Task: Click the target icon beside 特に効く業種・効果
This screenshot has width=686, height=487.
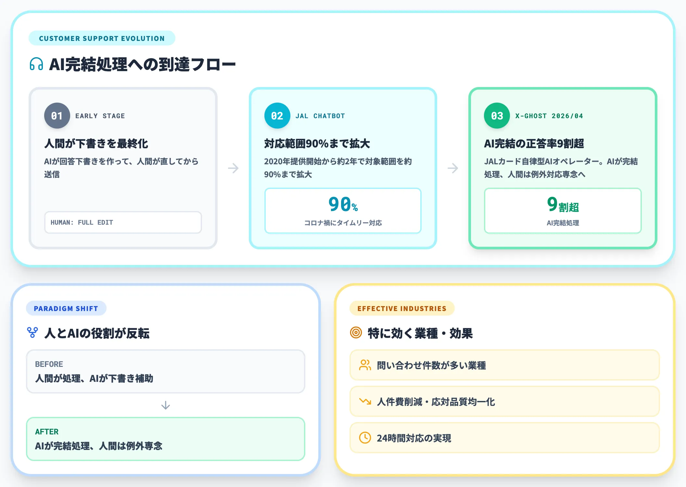Action: pos(356,332)
